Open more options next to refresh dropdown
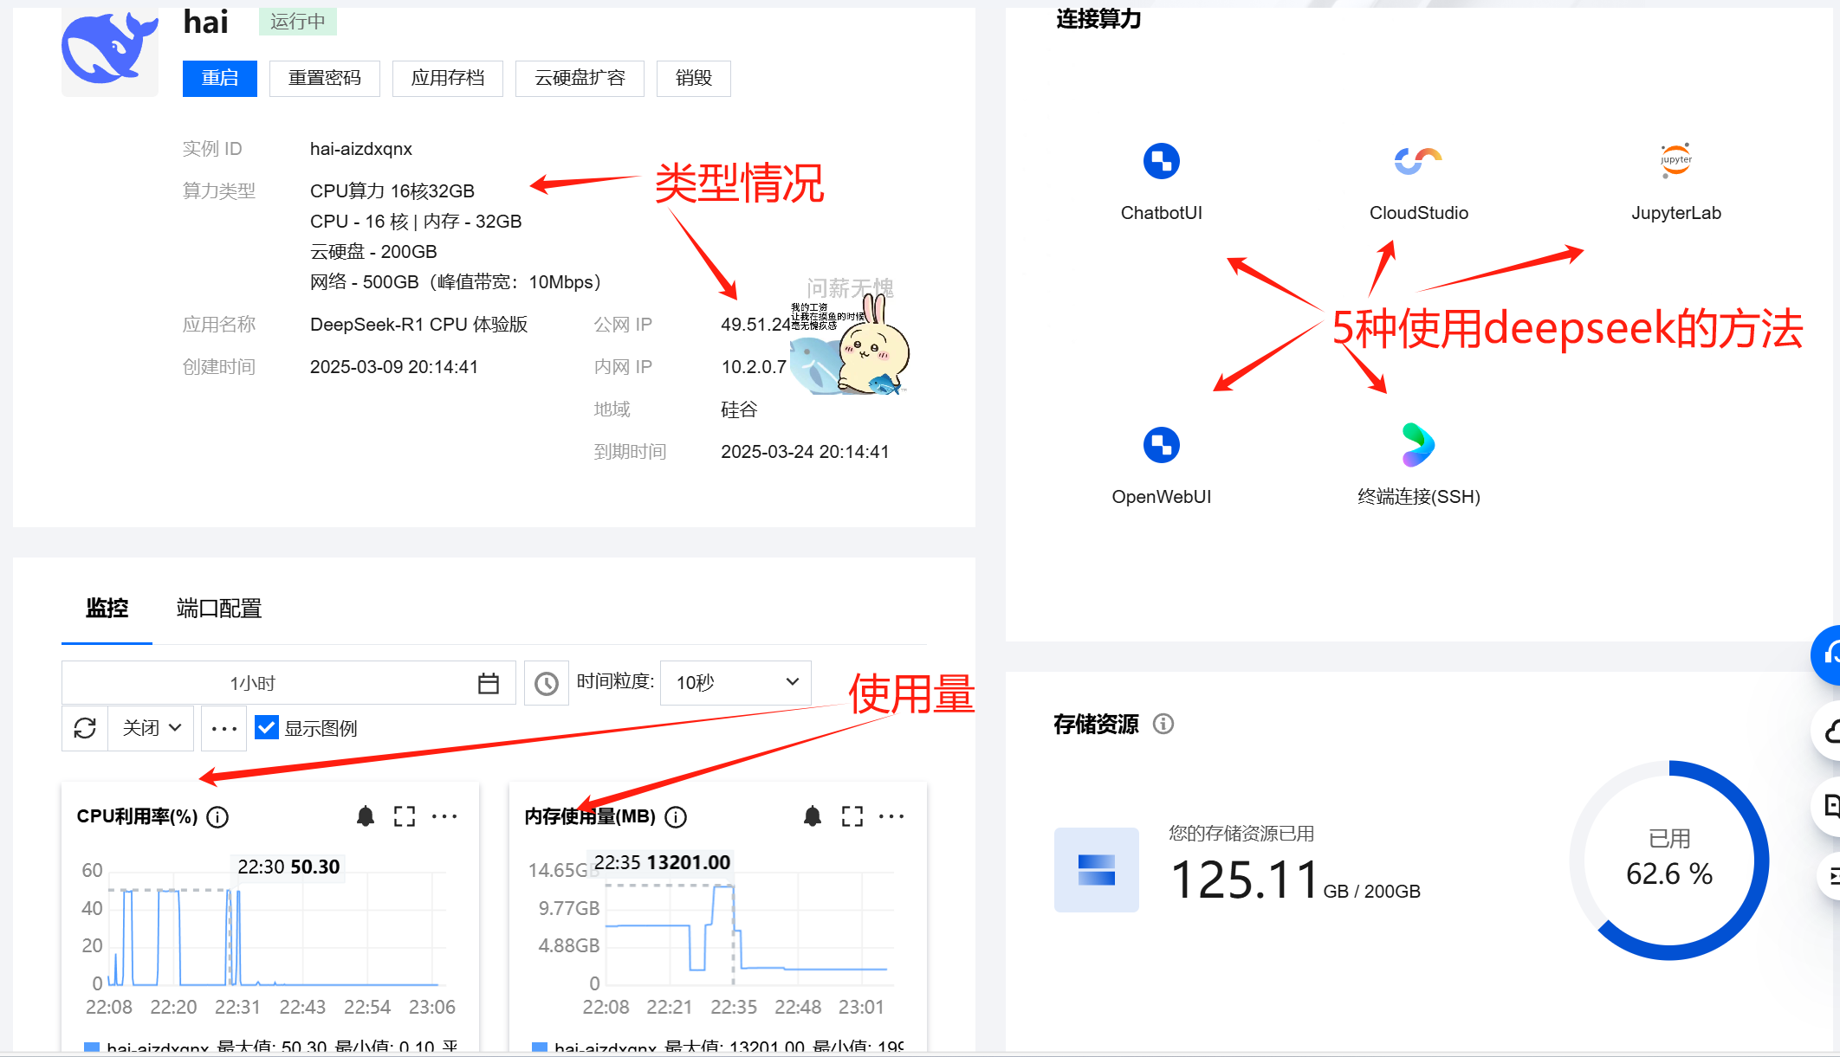 click(x=224, y=728)
